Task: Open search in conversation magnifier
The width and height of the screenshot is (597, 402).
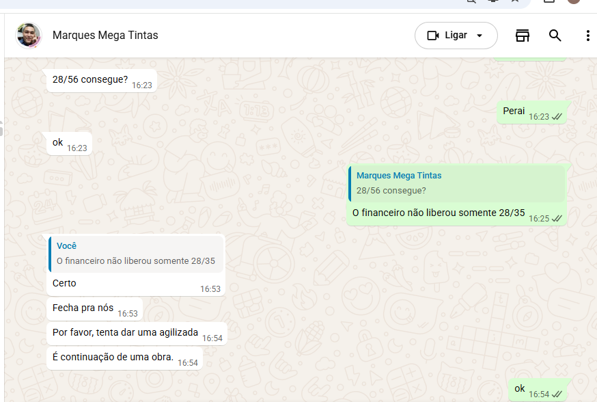Action: [x=555, y=36]
